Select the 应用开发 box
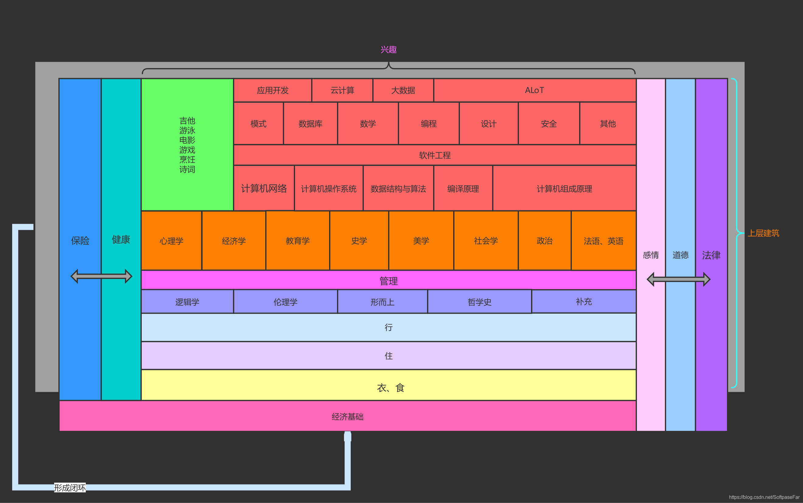Image resolution: width=803 pixels, height=503 pixels. click(273, 90)
